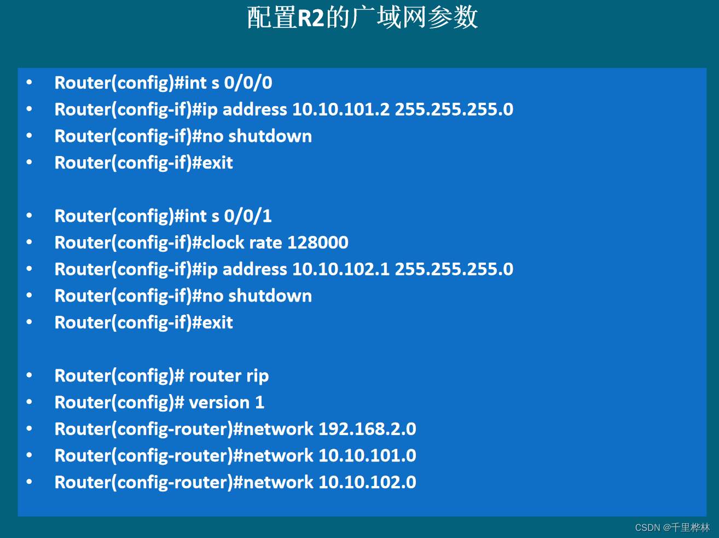
Task: Click the "version 1" command line
Action: pyautogui.click(x=159, y=402)
